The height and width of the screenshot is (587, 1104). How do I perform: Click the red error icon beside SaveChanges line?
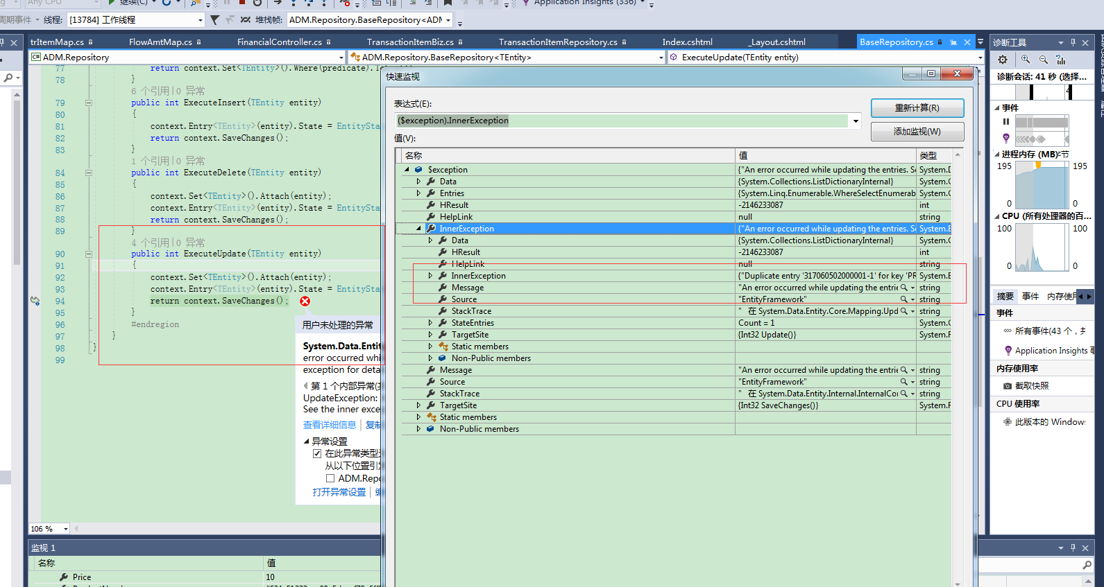point(305,301)
